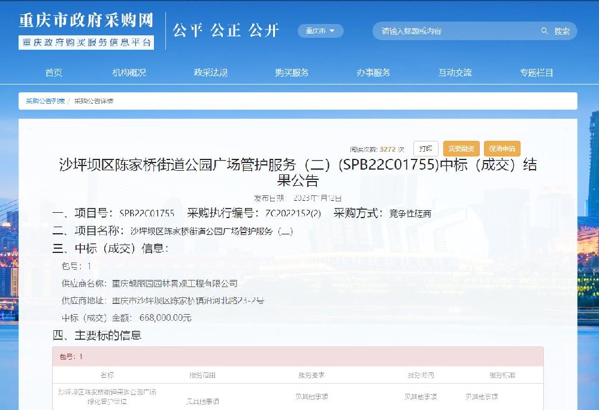Click the orange 我要融资 button
599x410 pixels.
click(461, 149)
